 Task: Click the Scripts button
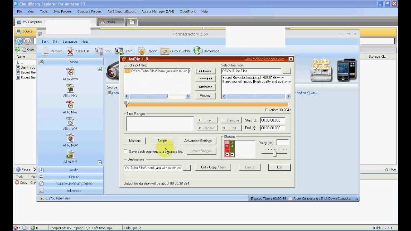tap(162, 141)
